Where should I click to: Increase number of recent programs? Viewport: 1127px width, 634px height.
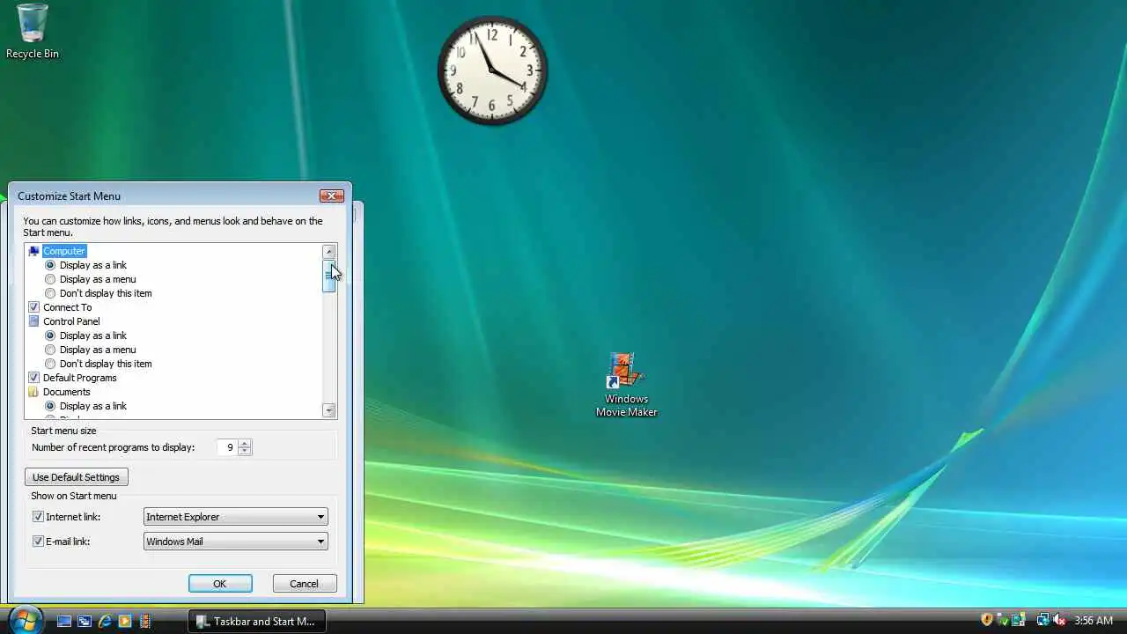click(245, 443)
